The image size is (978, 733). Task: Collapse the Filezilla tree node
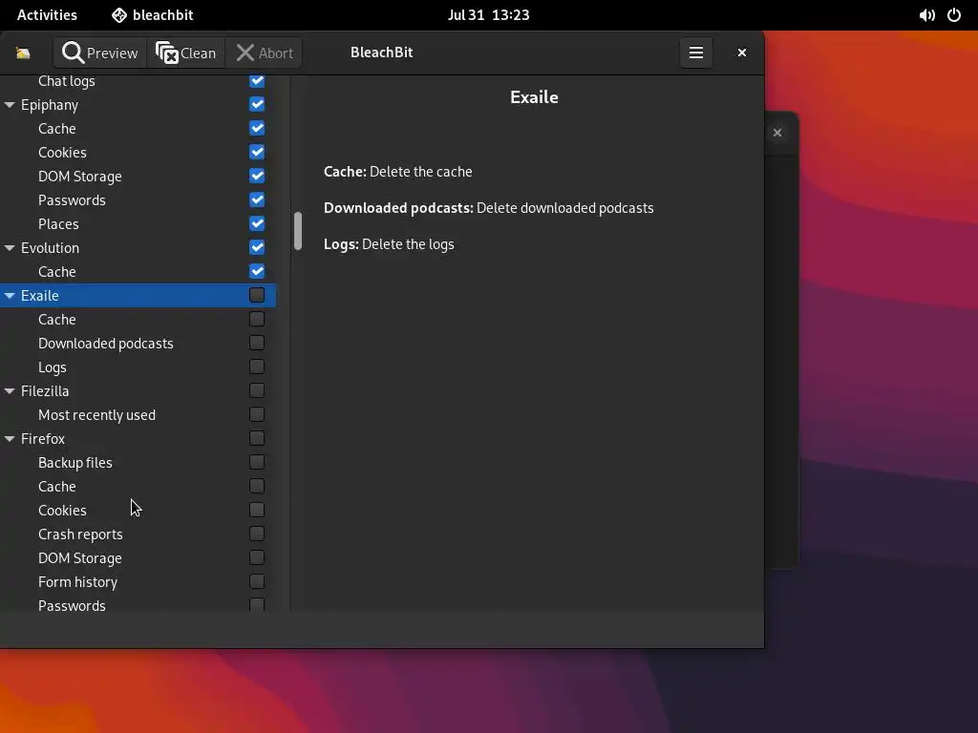pyautogui.click(x=10, y=391)
